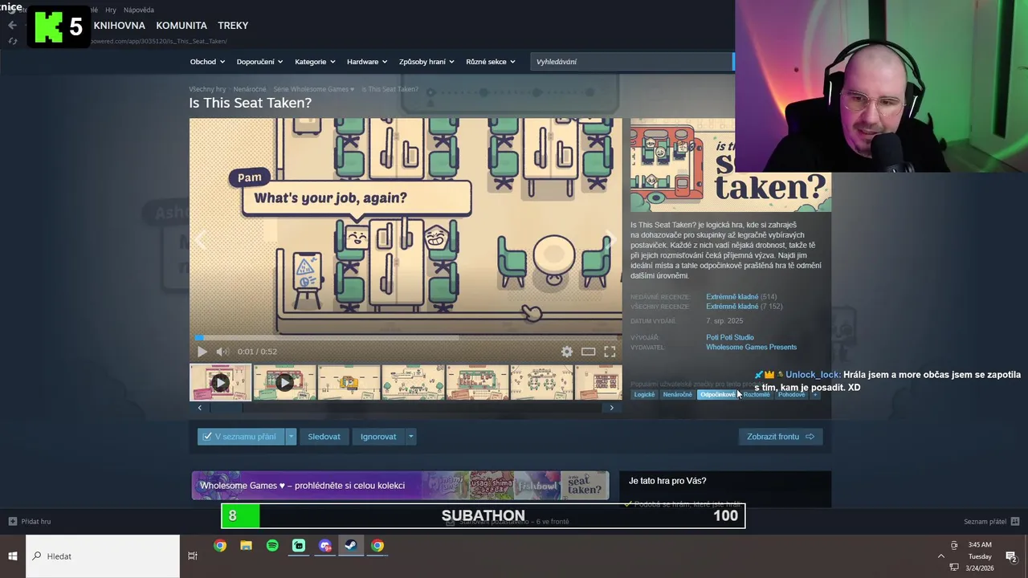1028x578 pixels.
Task: Open the Různé sekce dropdown menu
Action: coord(491,62)
